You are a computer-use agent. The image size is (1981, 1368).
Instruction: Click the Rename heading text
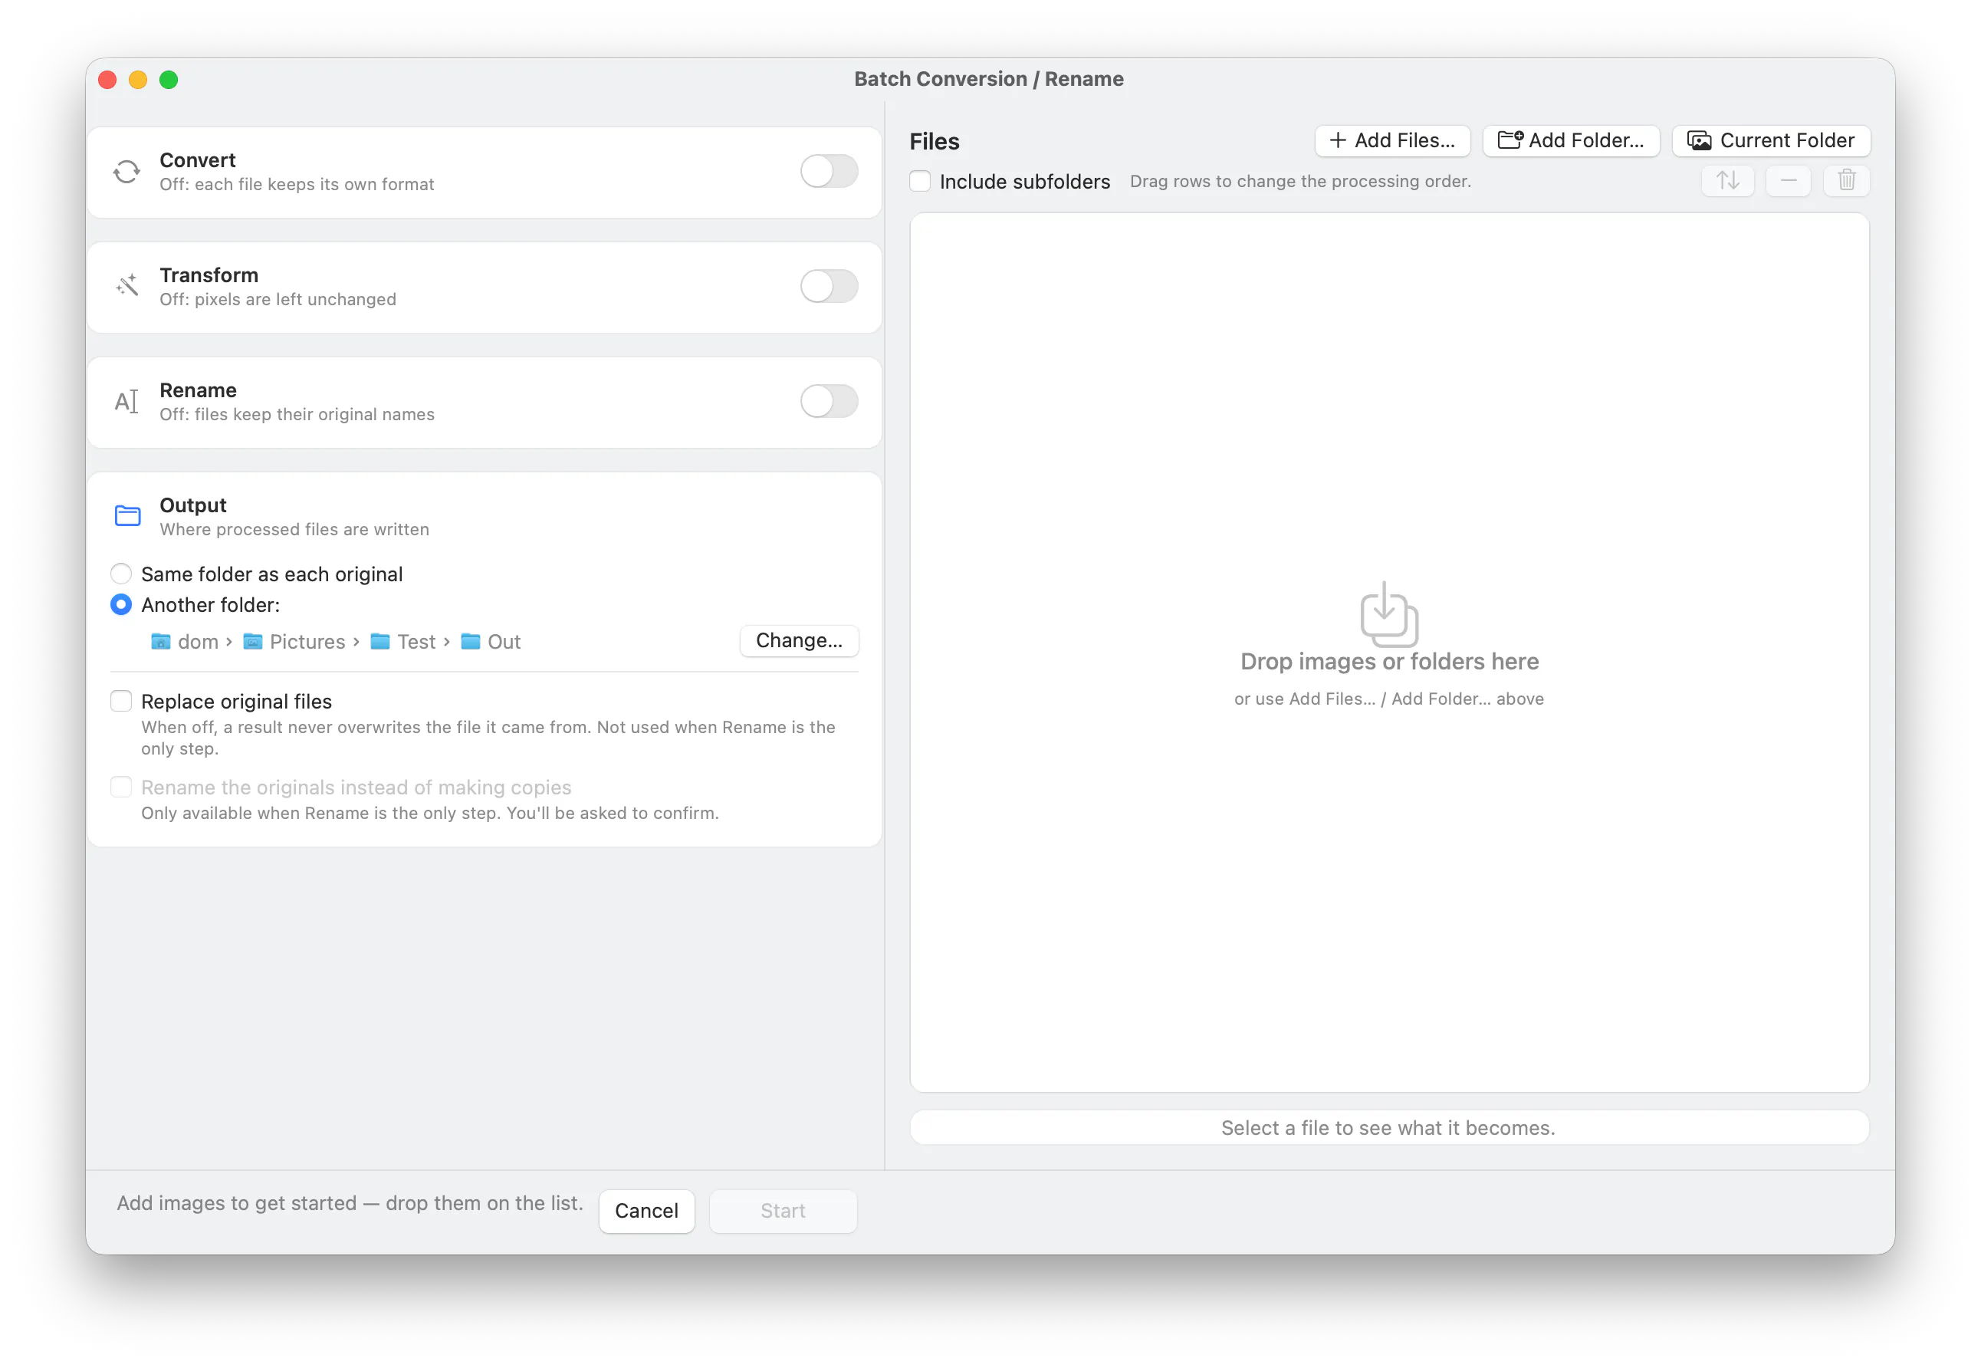pos(198,390)
